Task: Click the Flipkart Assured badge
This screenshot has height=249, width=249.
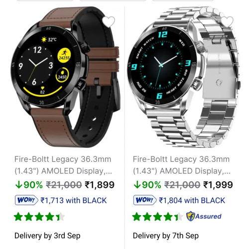Action: coord(204,216)
